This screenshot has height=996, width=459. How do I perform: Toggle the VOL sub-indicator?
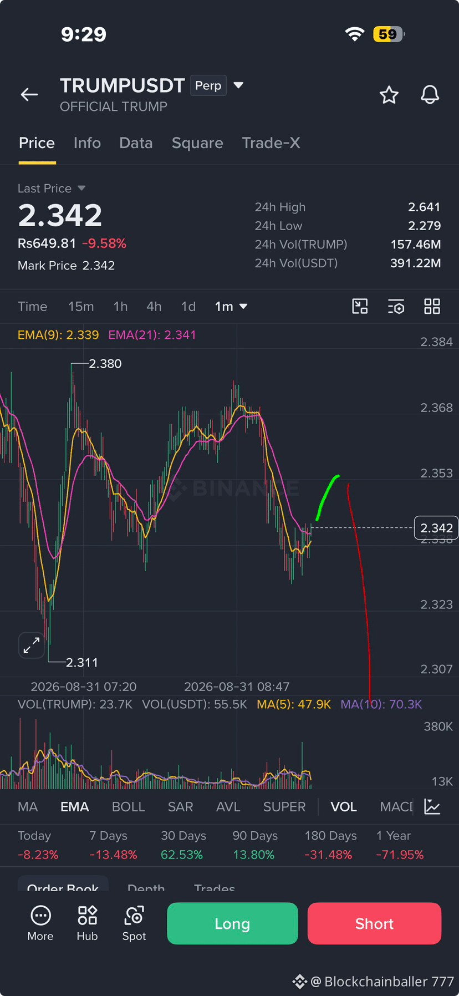[344, 806]
